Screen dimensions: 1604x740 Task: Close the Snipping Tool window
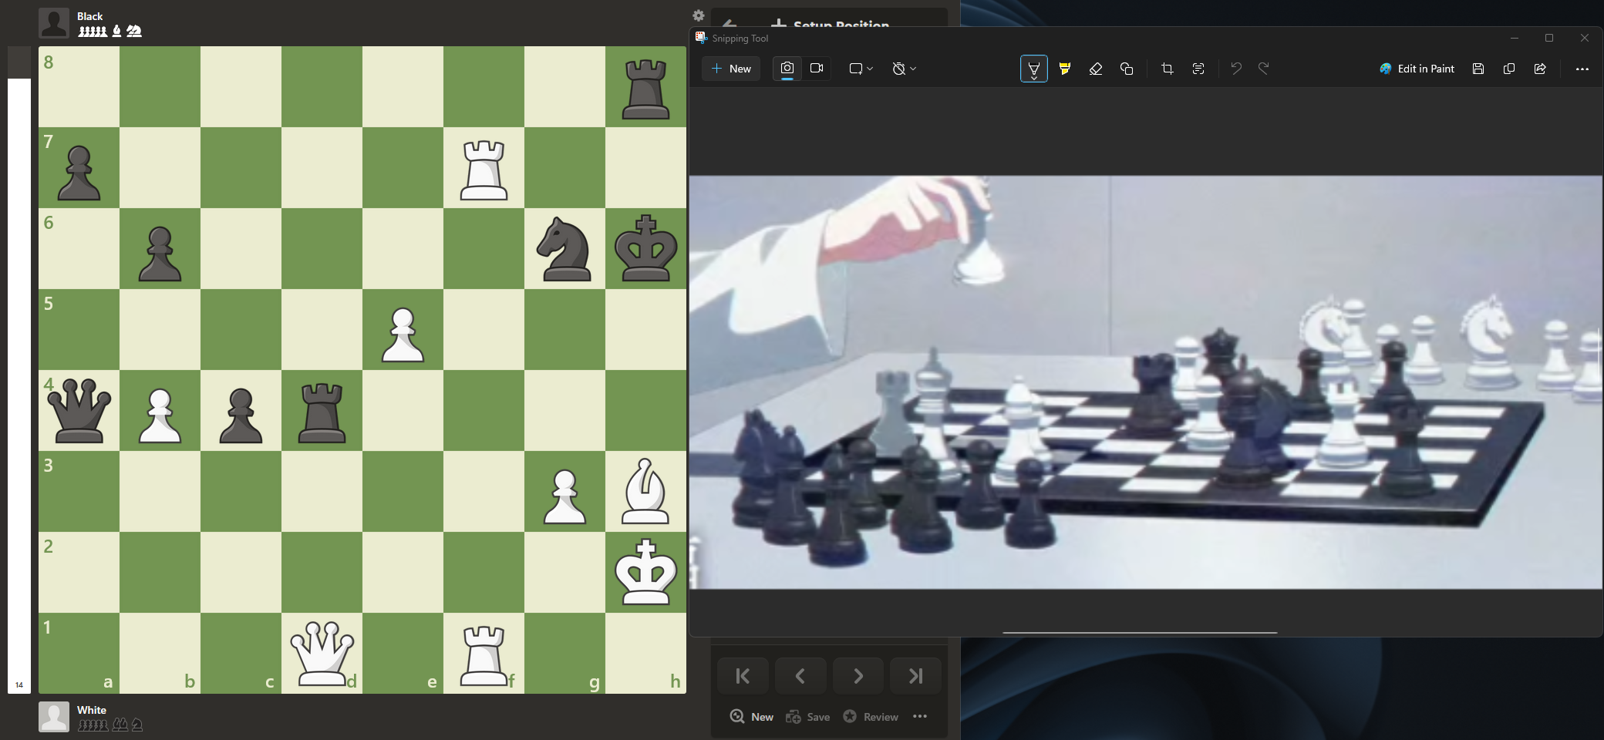(x=1585, y=38)
